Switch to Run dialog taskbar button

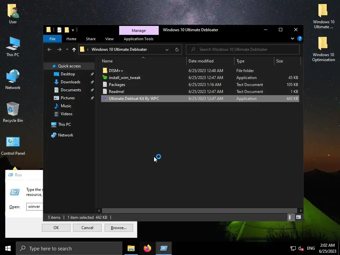tap(164, 248)
